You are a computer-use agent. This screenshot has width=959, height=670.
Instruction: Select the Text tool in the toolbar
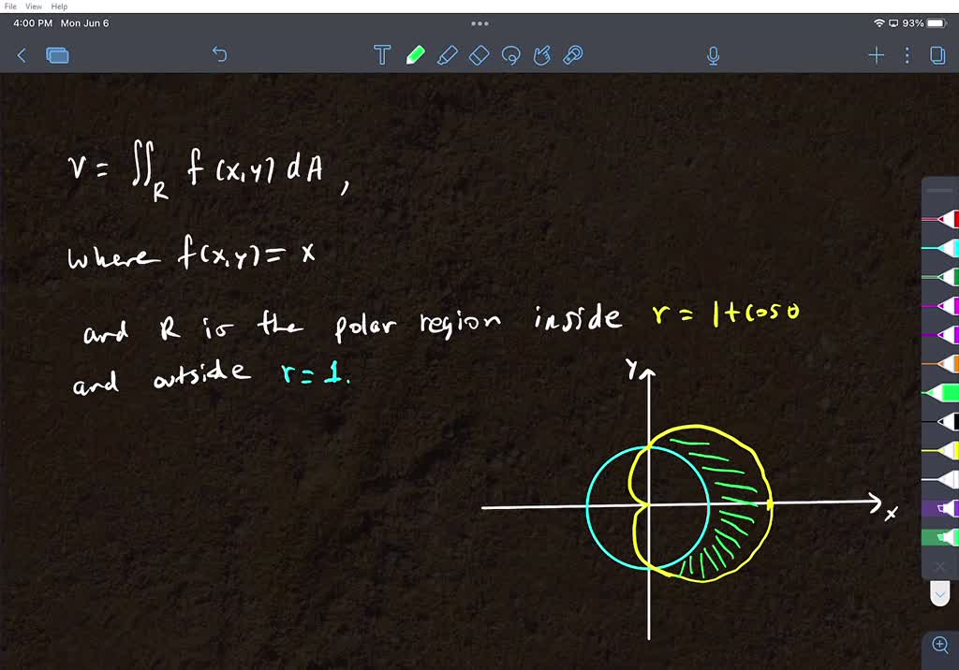coord(382,55)
